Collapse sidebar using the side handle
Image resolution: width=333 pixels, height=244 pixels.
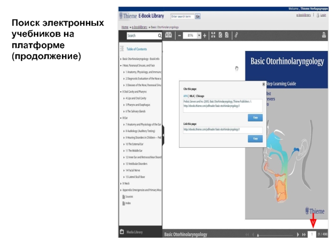click(x=163, y=135)
